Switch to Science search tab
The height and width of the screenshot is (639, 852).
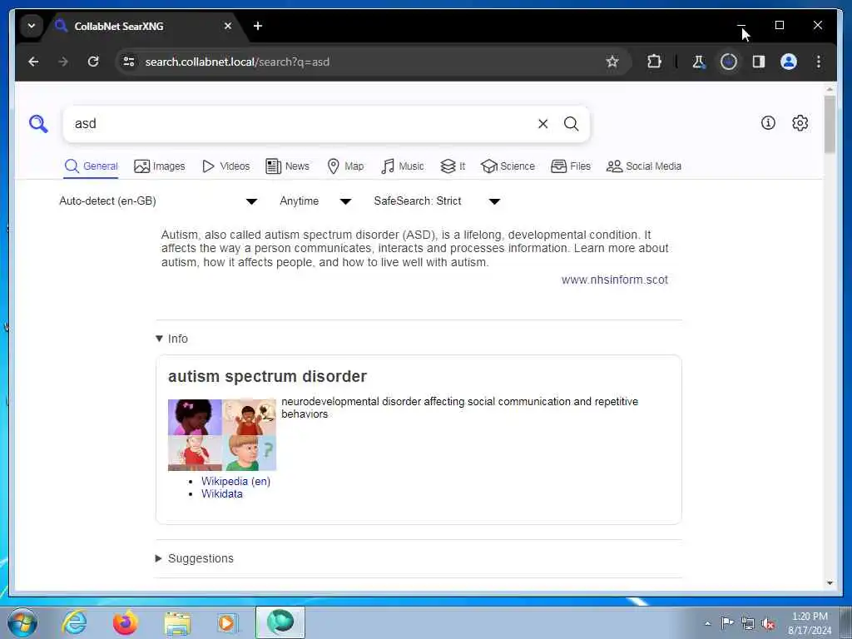coord(508,166)
